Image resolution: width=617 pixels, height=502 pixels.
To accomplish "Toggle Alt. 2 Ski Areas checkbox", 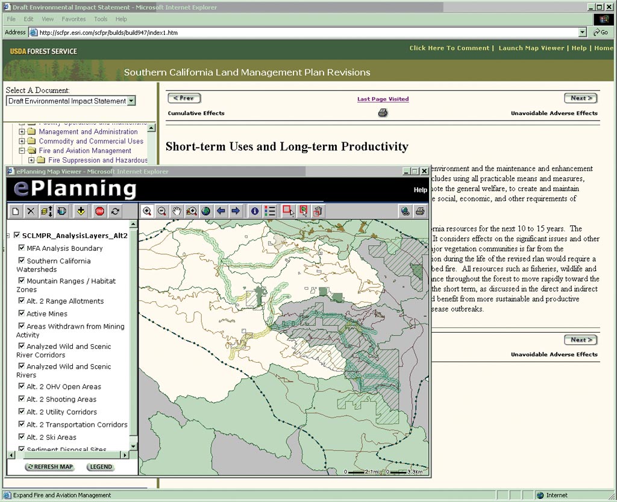I will click(x=22, y=436).
